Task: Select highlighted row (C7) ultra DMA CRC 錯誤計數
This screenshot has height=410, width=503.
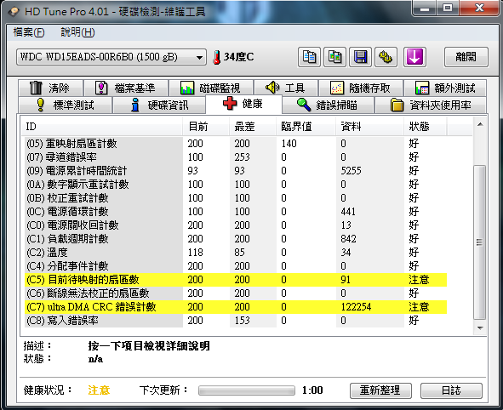Action: coord(236,307)
